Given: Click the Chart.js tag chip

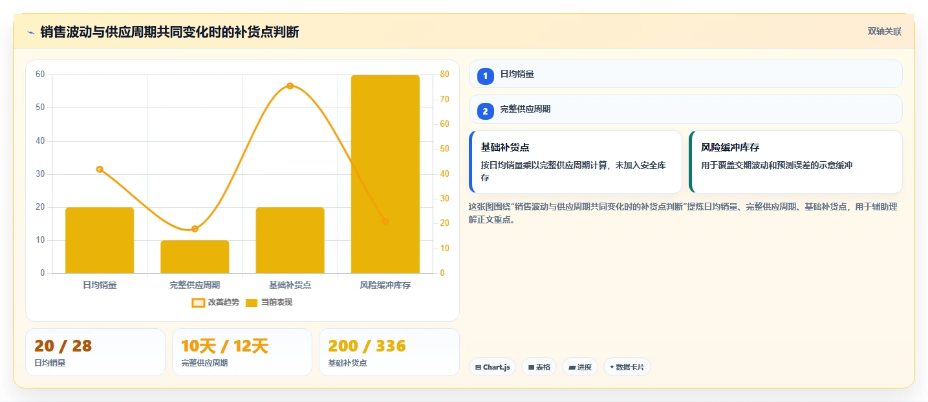Looking at the screenshot, I should [492, 367].
